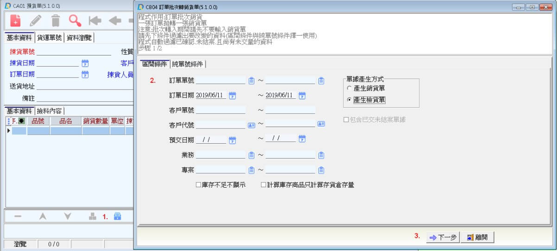
Task: Click the magnifier search icon
Action: pos(75,20)
